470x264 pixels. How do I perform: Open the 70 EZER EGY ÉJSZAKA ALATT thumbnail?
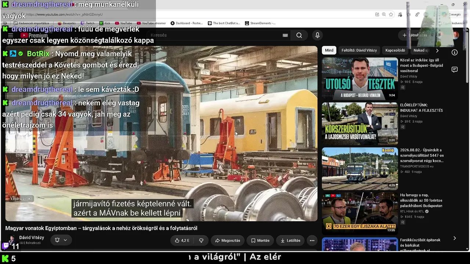(x=360, y=213)
